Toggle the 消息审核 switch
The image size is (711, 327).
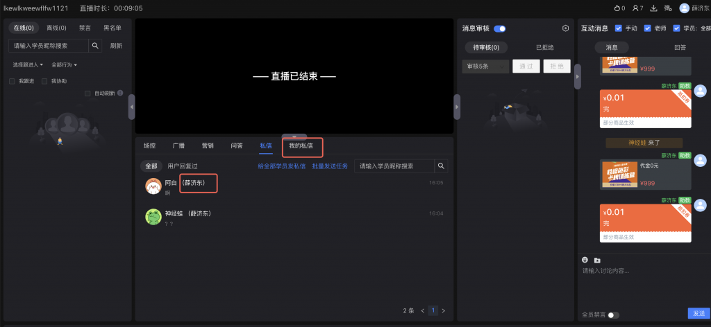499,28
